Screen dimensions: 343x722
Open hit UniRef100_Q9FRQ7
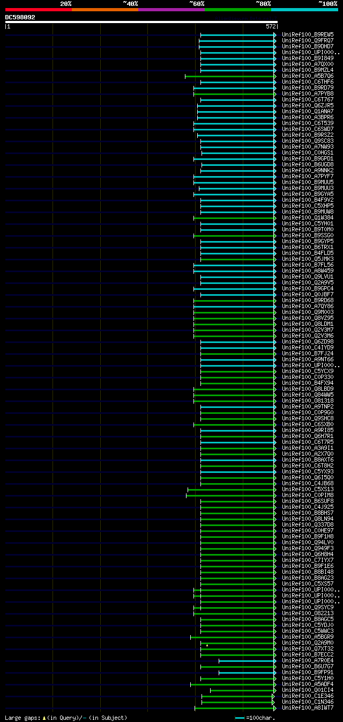[x=308, y=40]
